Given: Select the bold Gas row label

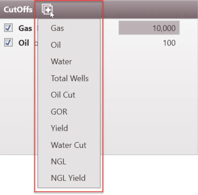Looking at the screenshot, I should click(25, 28).
